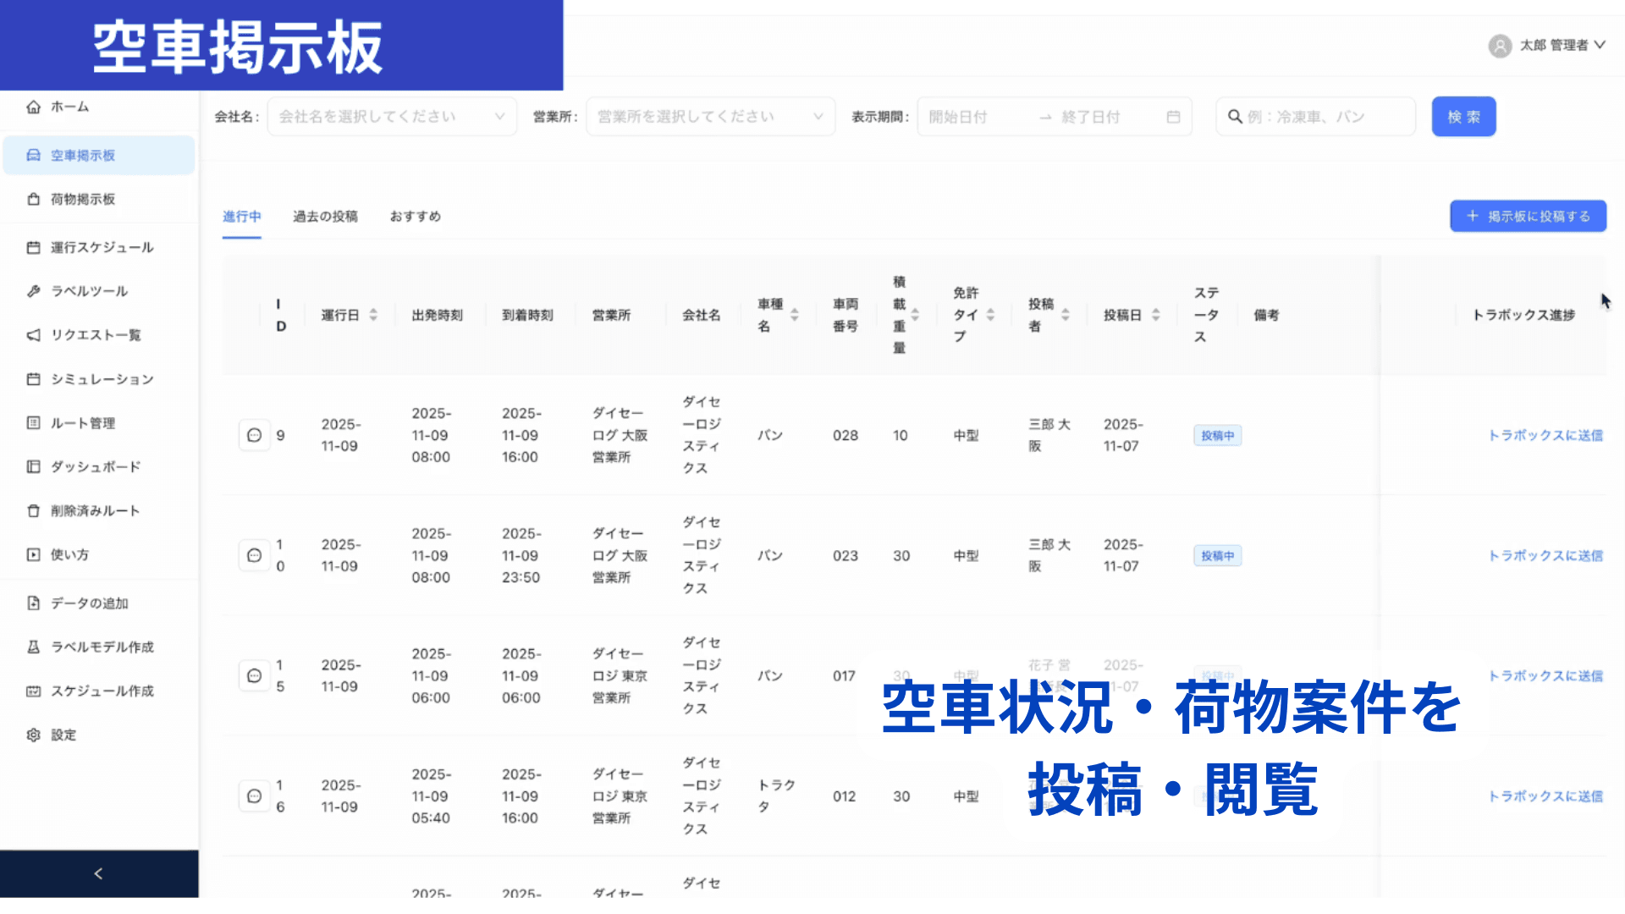
Task: Click the user avatar icon
Action: click(1500, 46)
